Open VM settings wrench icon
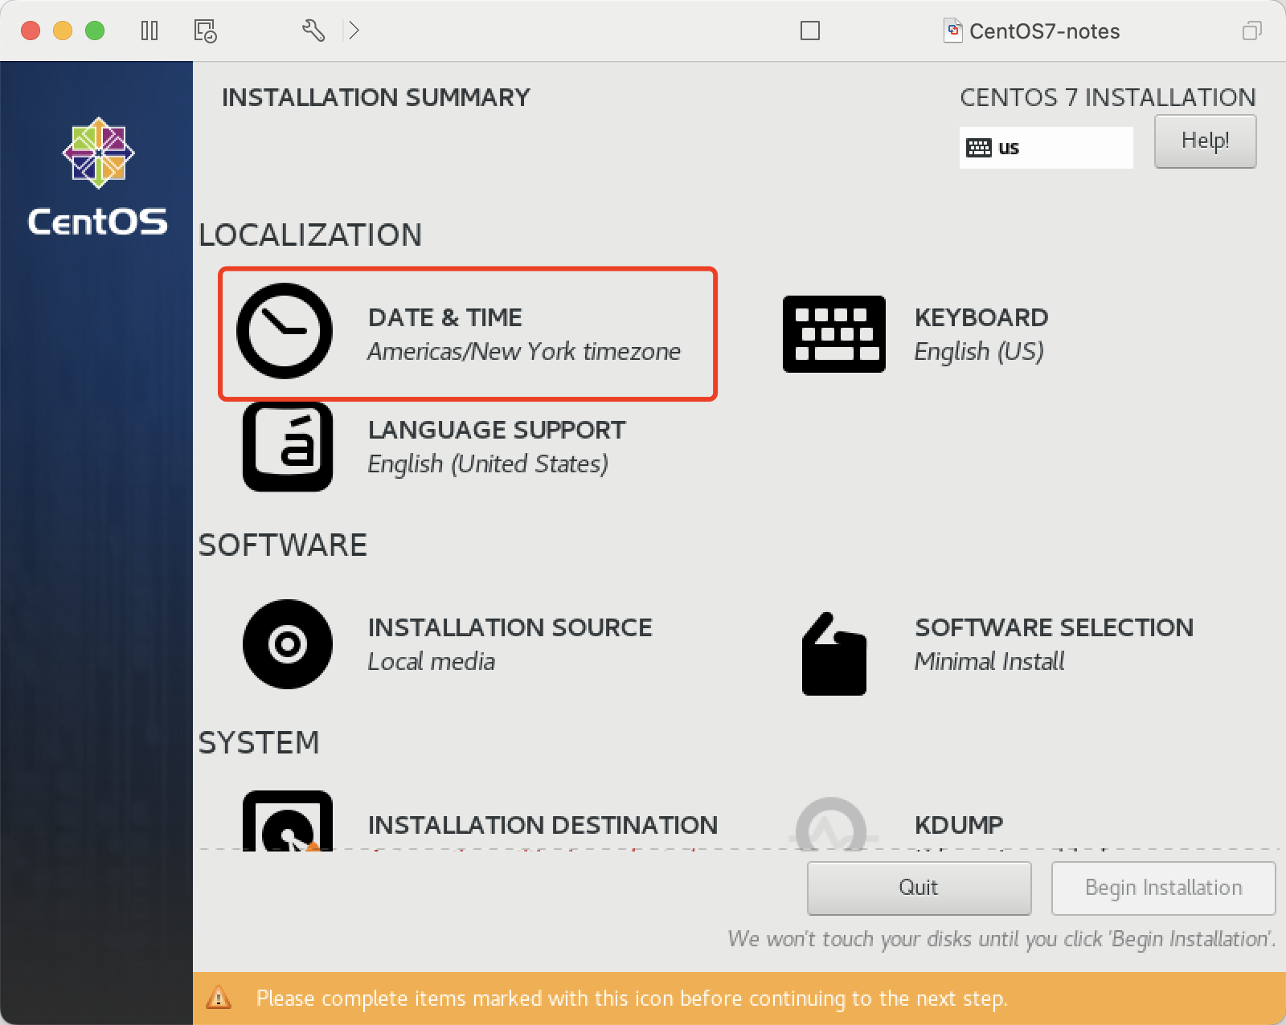This screenshot has height=1025, width=1286. click(x=313, y=31)
